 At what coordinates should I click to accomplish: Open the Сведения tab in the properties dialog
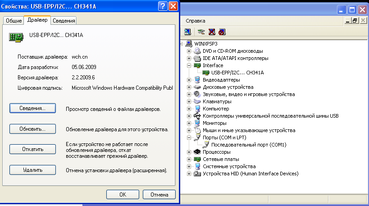tap(64, 21)
